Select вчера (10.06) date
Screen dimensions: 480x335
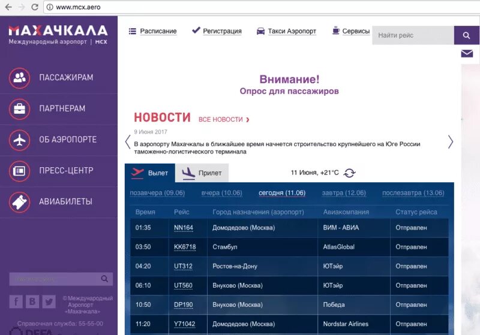click(x=221, y=193)
